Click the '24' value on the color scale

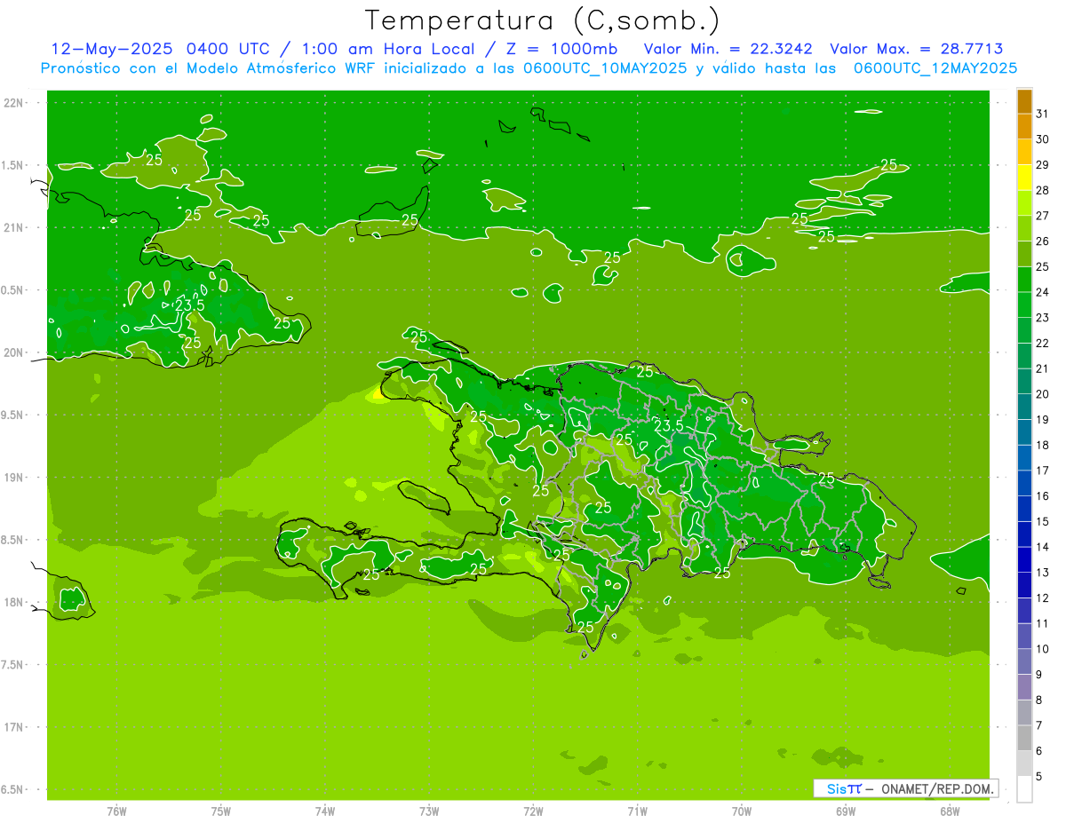pos(1043,292)
